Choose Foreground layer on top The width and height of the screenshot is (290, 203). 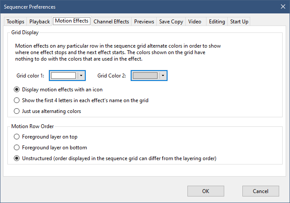click(x=45, y=137)
